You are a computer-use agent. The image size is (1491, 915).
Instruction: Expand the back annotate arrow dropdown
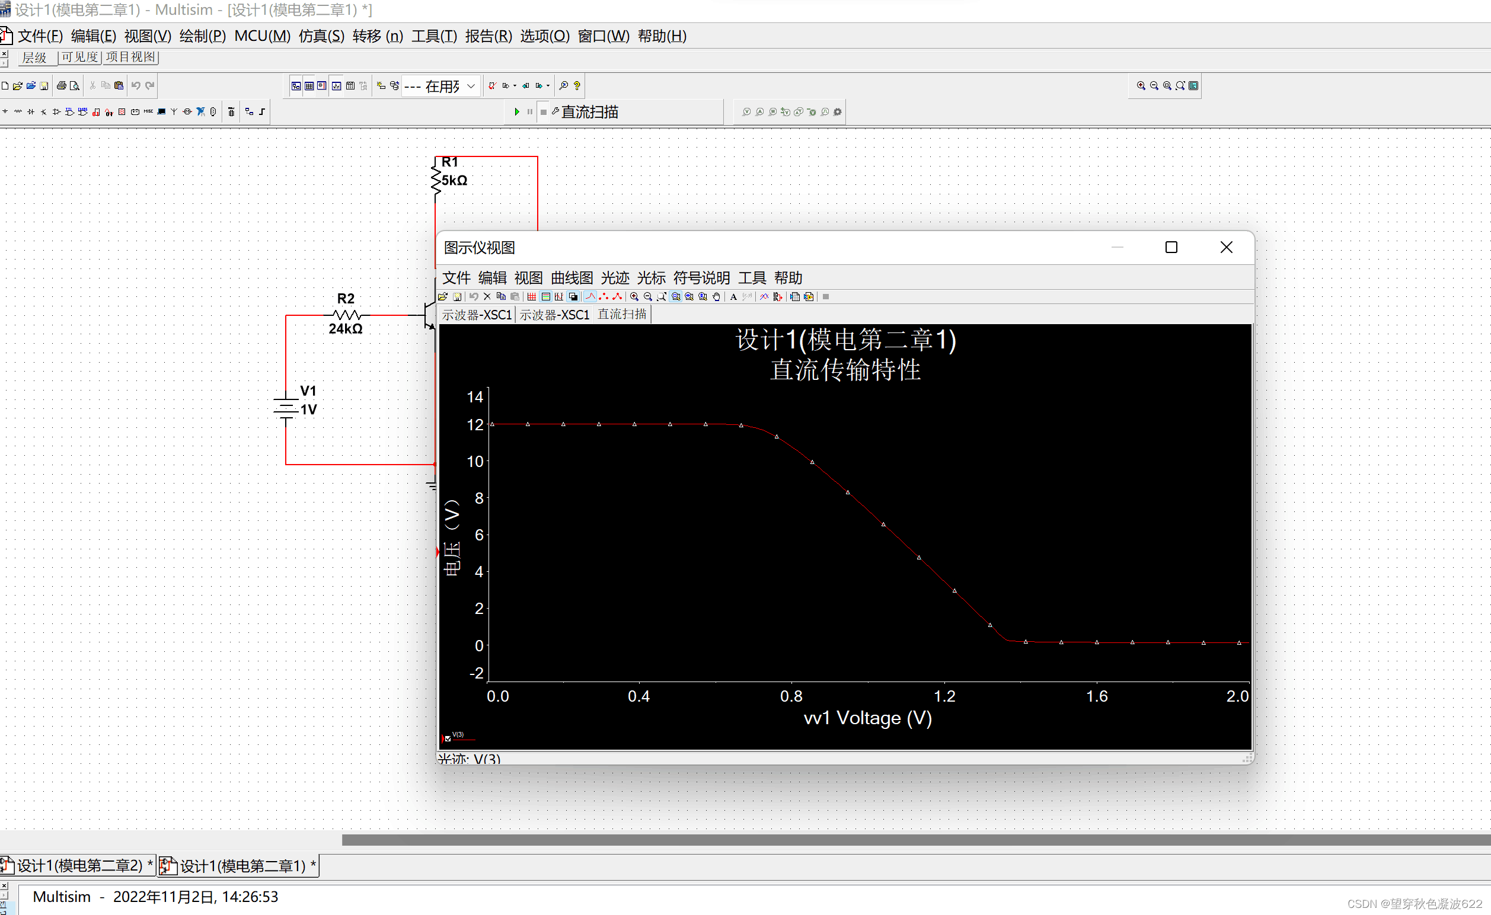click(515, 86)
